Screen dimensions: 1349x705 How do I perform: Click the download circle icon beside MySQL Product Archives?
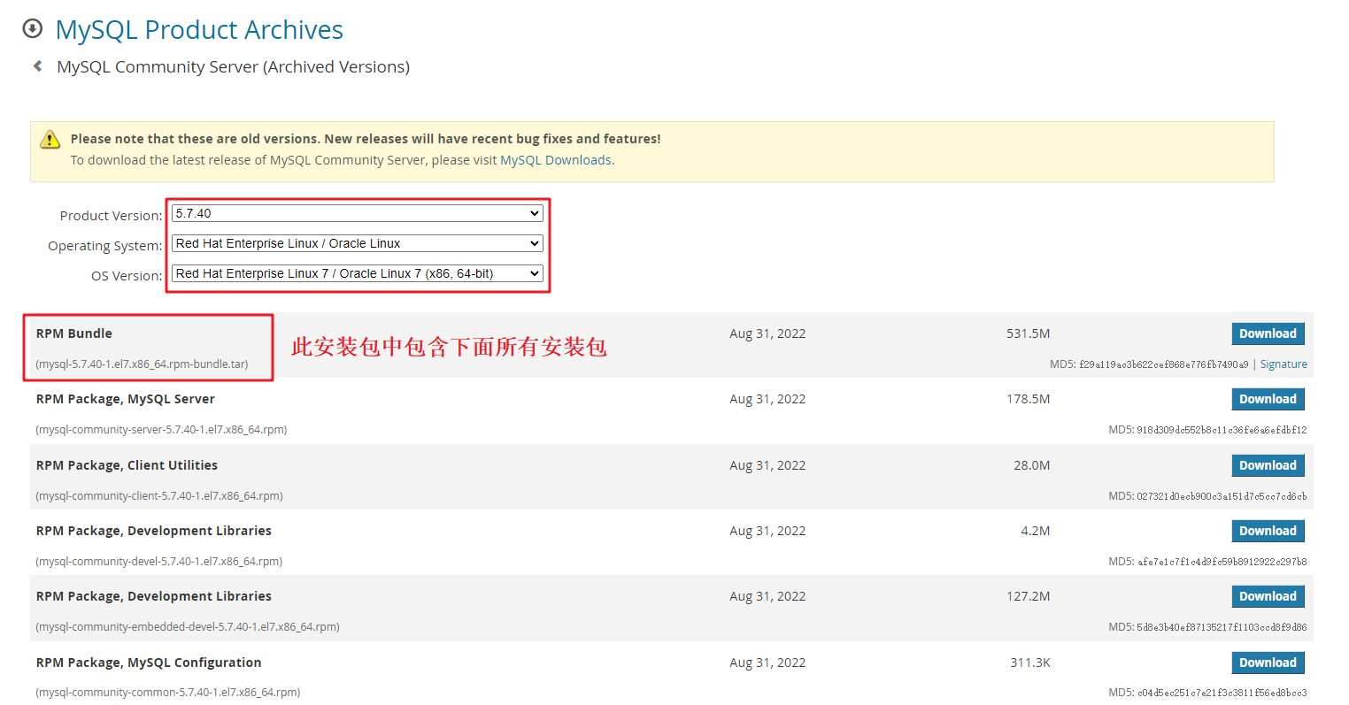pos(32,28)
